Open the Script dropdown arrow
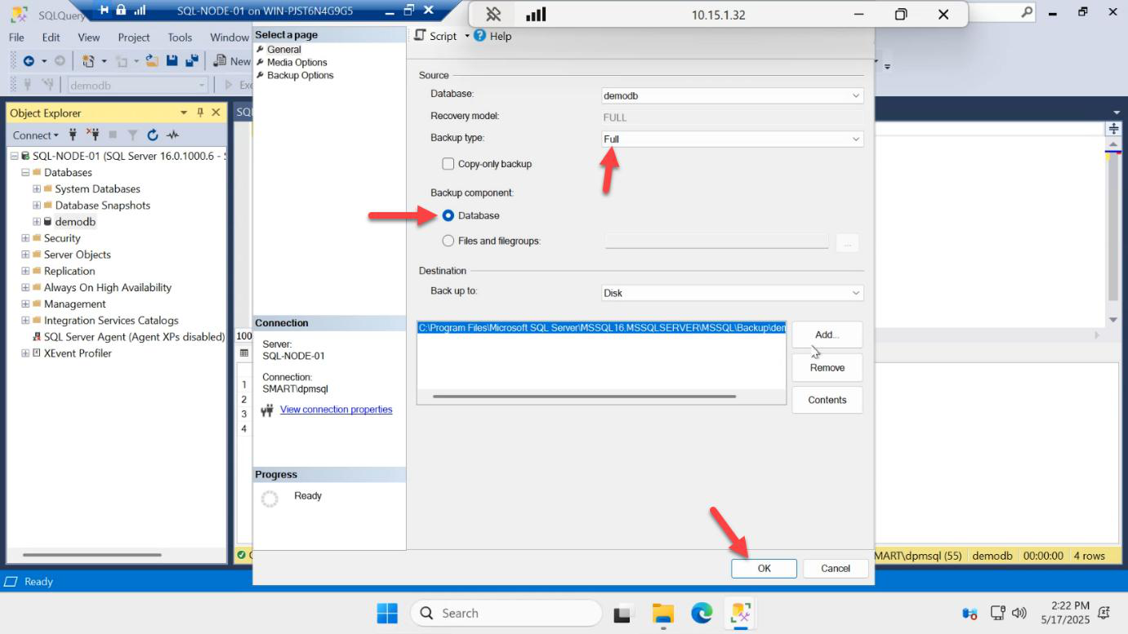This screenshot has height=634, width=1128. [x=467, y=36]
